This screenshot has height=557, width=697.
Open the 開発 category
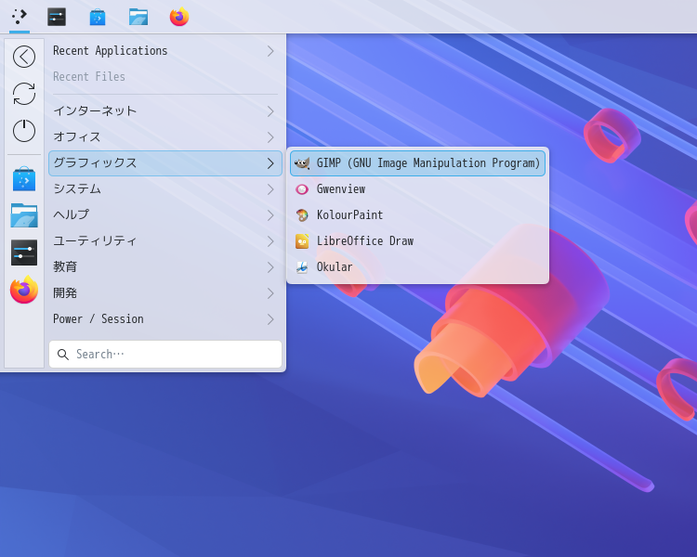click(164, 293)
